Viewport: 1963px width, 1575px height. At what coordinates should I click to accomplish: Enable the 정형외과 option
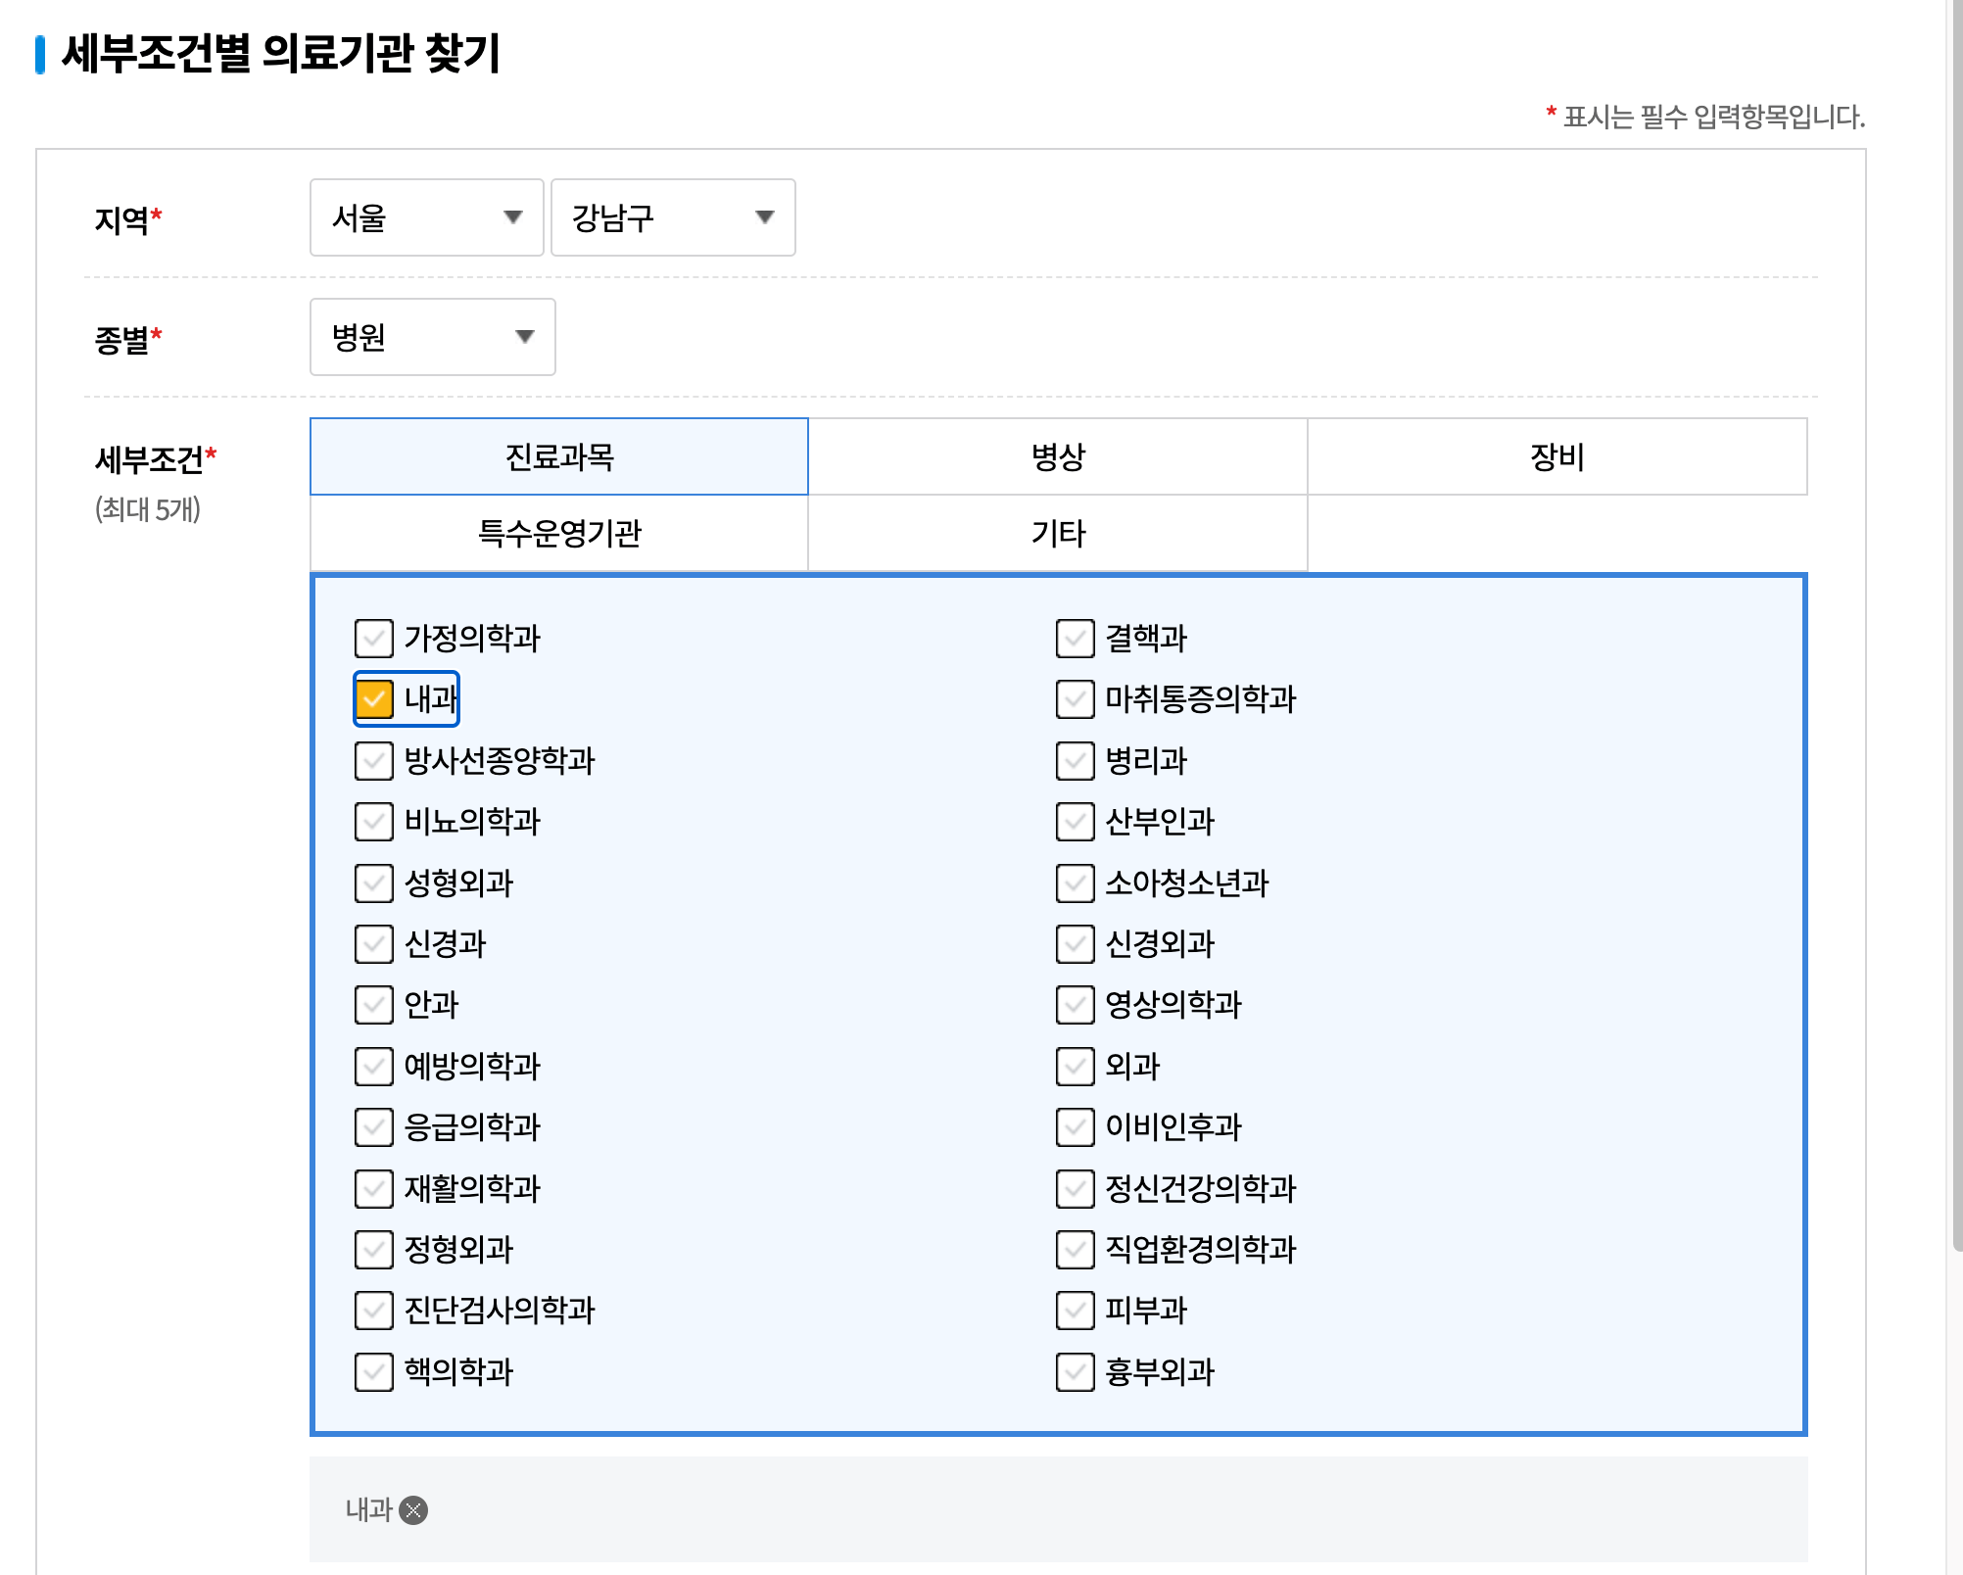(373, 1250)
